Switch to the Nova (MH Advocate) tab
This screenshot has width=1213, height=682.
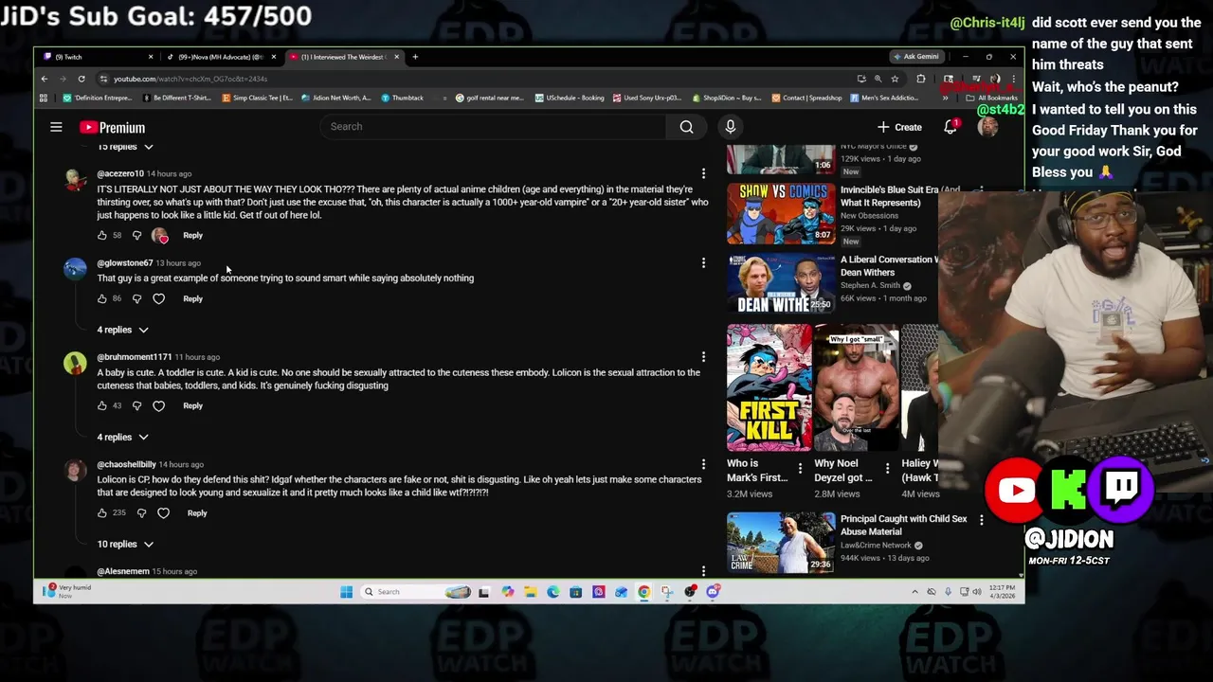[221, 57]
